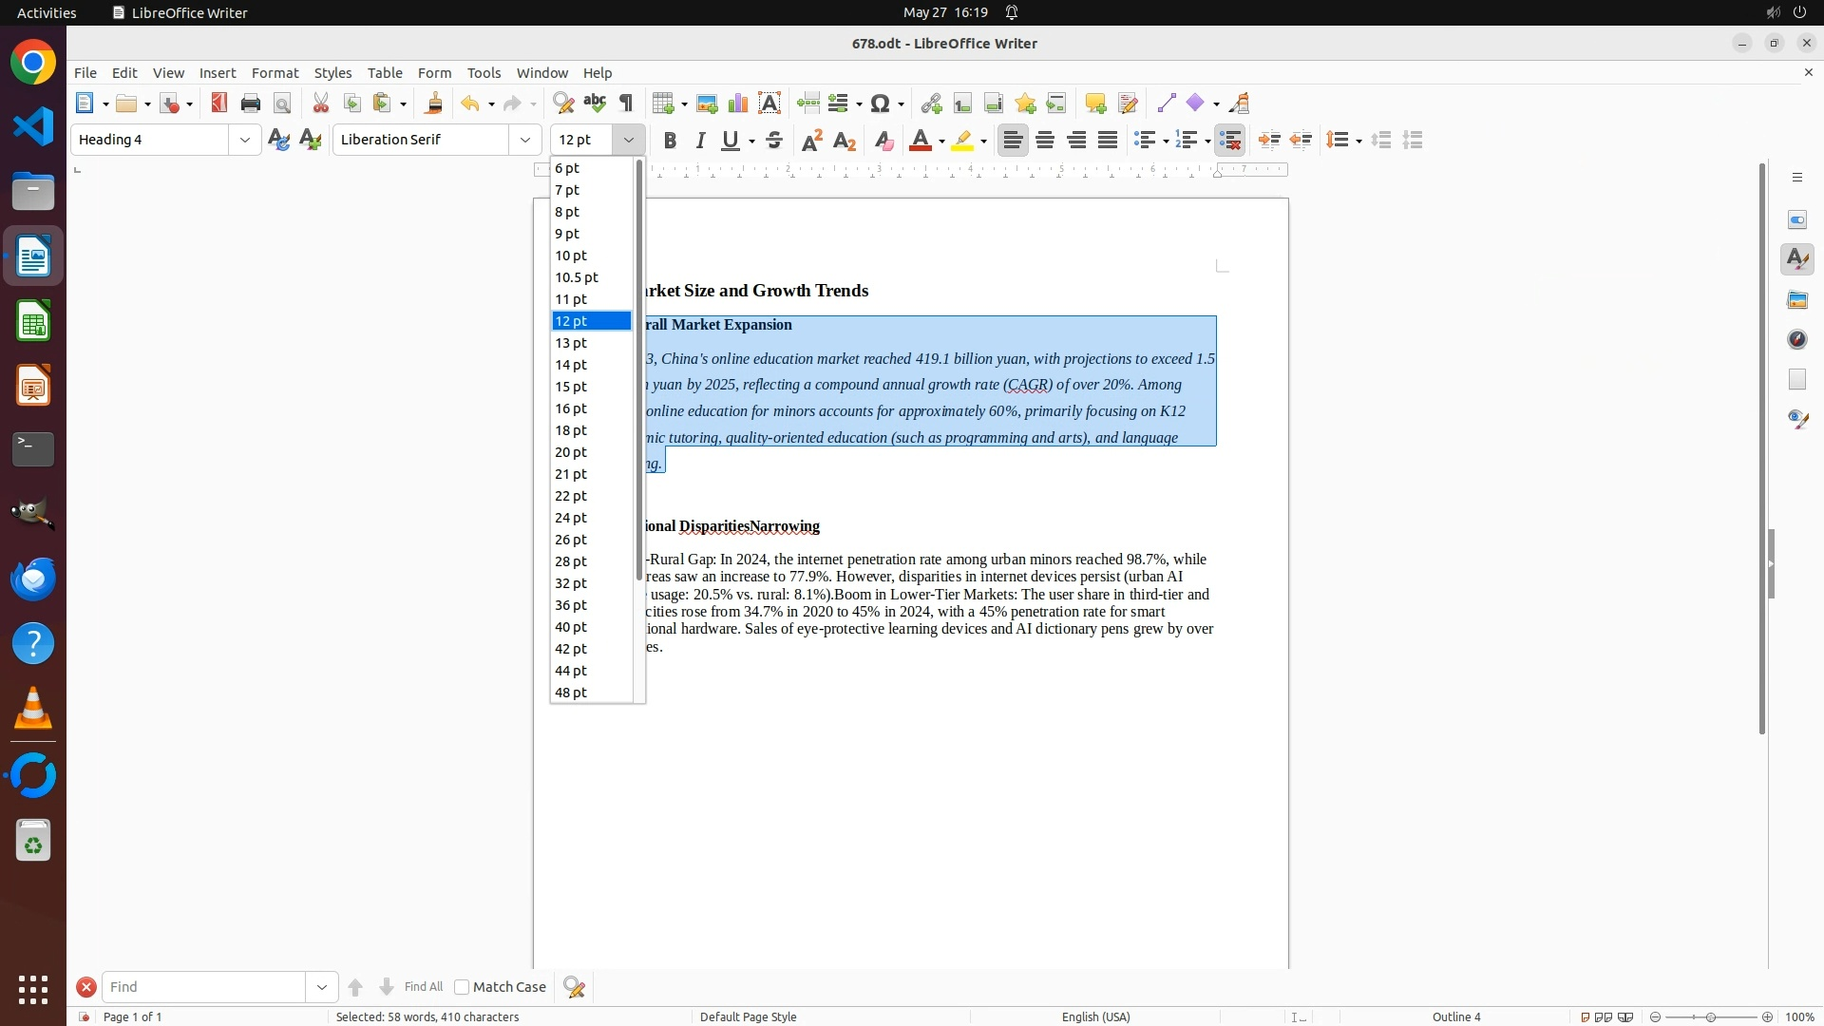Click the Strikethrough icon
Image resolution: width=1824 pixels, height=1026 pixels.
click(x=774, y=141)
